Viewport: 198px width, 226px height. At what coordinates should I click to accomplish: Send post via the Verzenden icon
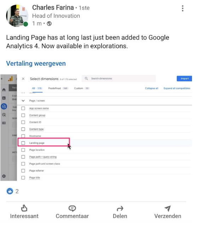point(168,208)
